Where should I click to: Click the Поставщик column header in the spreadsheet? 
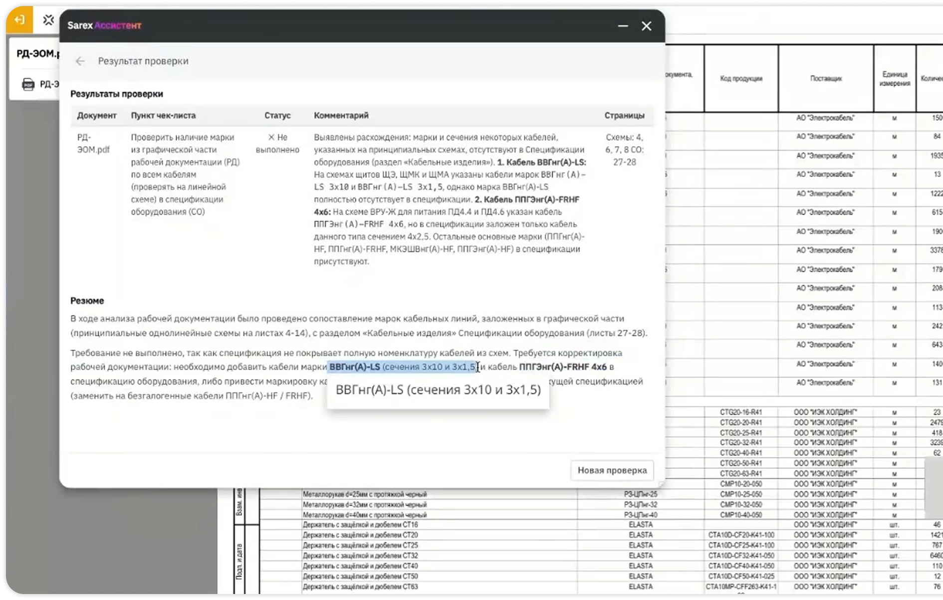826,78
